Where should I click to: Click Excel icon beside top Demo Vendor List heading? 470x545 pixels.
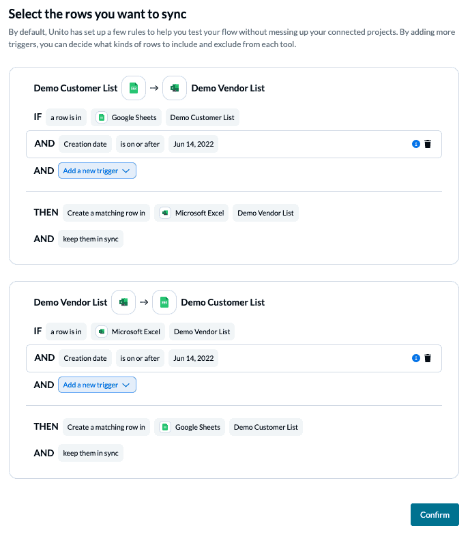pos(175,88)
